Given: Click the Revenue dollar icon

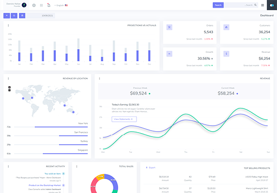Looking at the screenshot, I should click(227, 54).
